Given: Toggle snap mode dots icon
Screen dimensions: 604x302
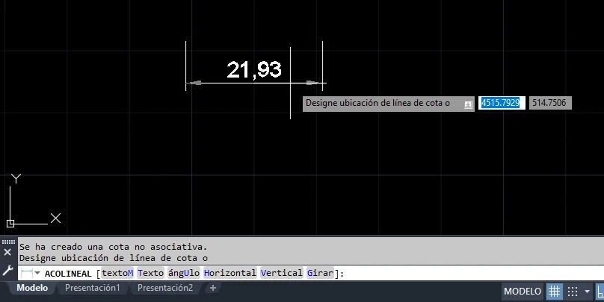Looking at the screenshot, I should pos(573,292).
